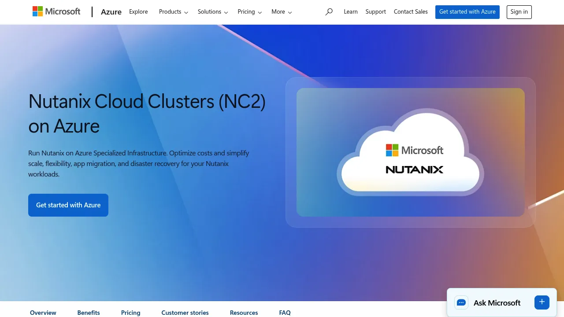The width and height of the screenshot is (564, 317).
Task: Expand chat with the plus icon
Action: tap(542, 302)
